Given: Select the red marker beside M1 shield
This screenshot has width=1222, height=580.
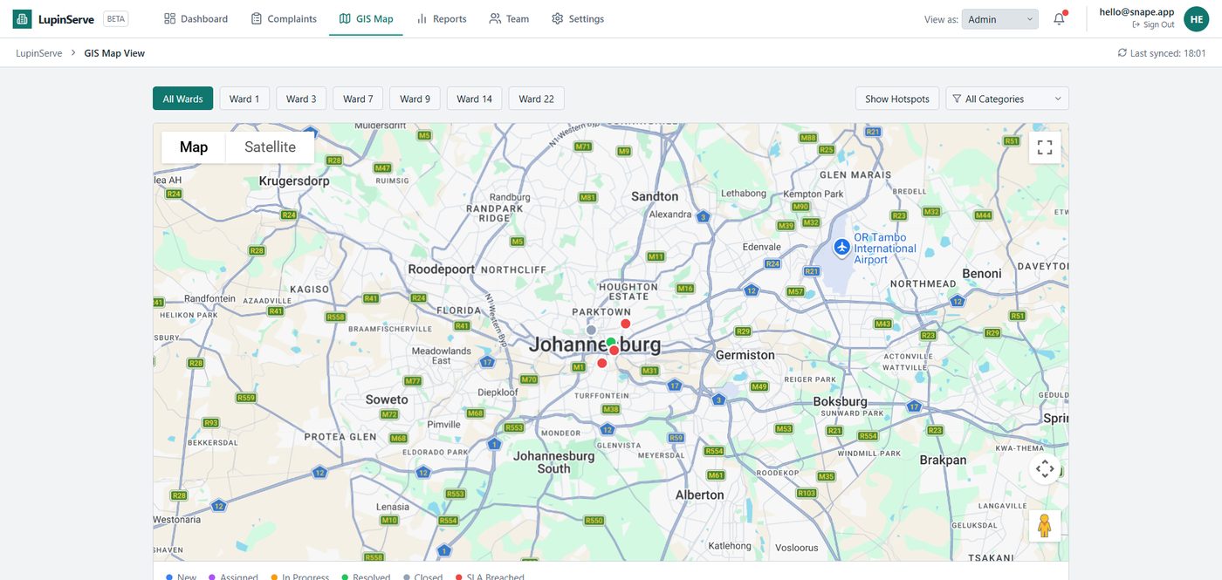Looking at the screenshot, I should pos(601,363).
